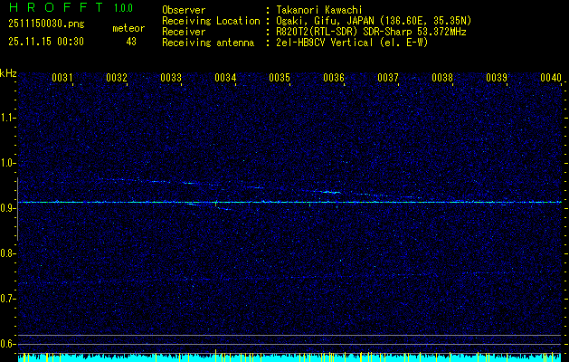Click the 0031 time marker
The height and width of the screenshot is (362, 569).
[62, 79]
